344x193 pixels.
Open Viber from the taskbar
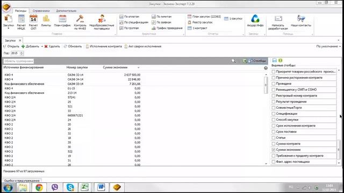coord(55,188)
